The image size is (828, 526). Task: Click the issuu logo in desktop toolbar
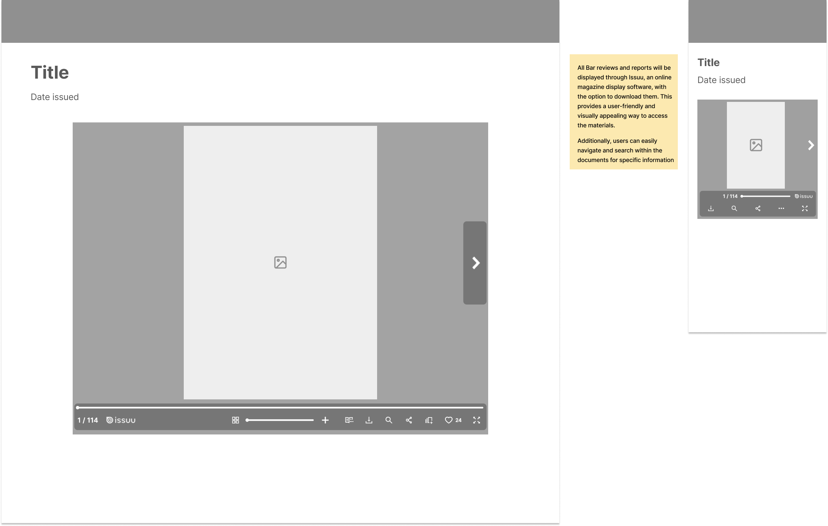coord(121,420)
